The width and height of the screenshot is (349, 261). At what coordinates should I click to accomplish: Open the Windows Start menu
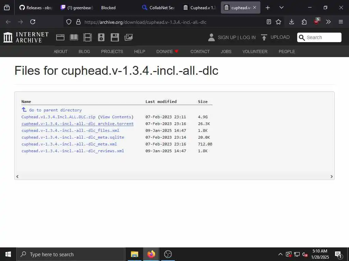(x=8, y=254)
